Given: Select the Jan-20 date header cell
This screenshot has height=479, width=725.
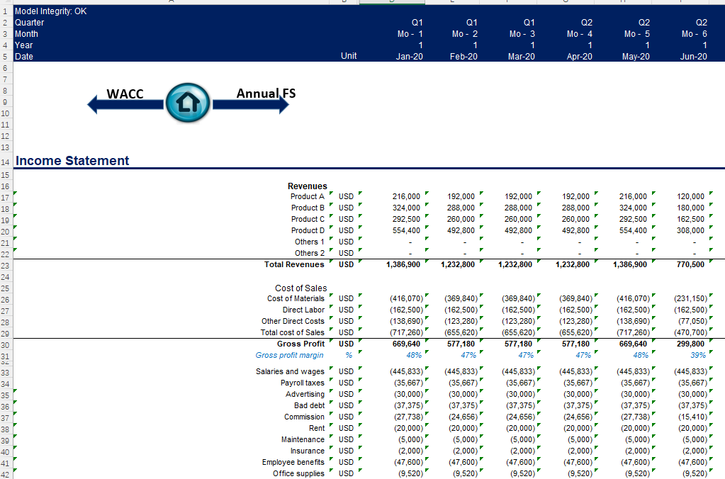Looking at the screenshot, I should pyautogui.click(x=409, y=56).
